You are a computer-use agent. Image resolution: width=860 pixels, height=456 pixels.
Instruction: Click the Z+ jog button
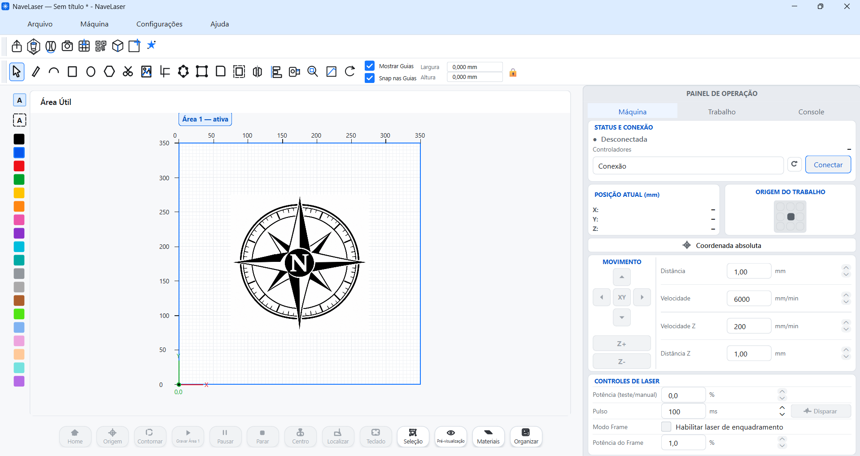621,343
